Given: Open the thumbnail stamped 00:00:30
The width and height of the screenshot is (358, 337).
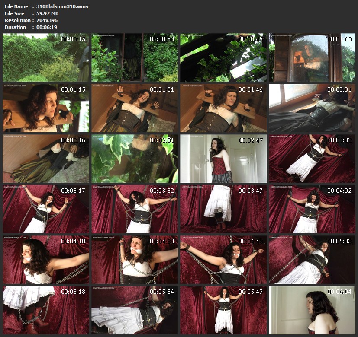Looking at the screenshot, I should coord(135,57).
